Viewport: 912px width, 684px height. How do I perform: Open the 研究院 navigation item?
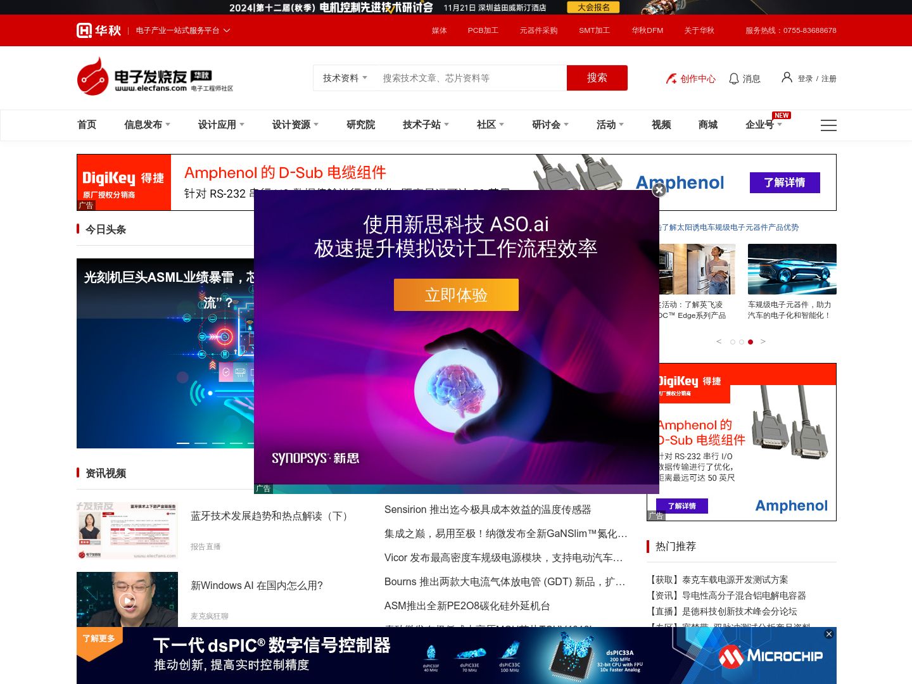click(x=361, y=125)
